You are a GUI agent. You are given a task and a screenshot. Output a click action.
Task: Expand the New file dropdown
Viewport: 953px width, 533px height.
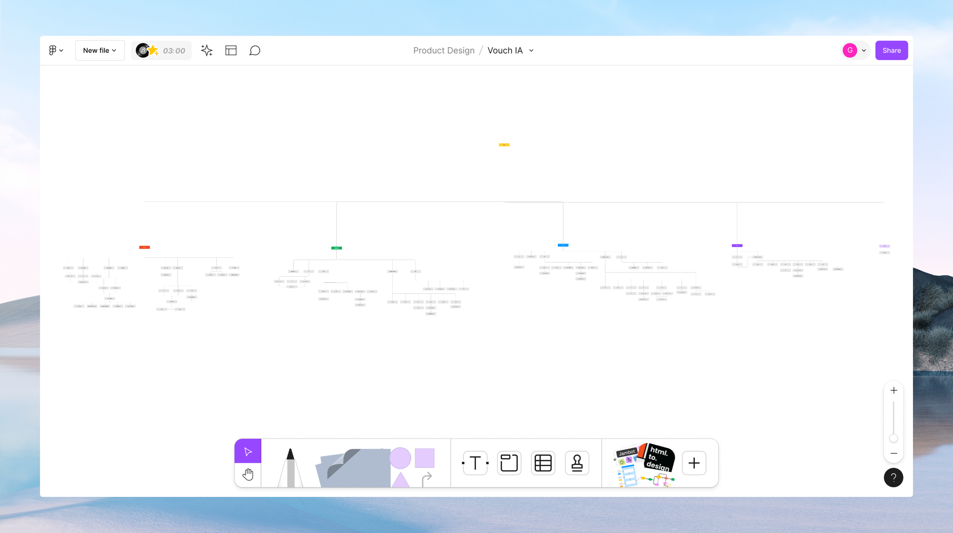pos(99,50)
